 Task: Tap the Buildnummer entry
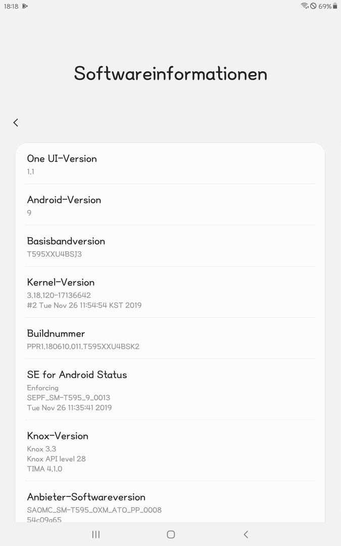coord(170,338)
